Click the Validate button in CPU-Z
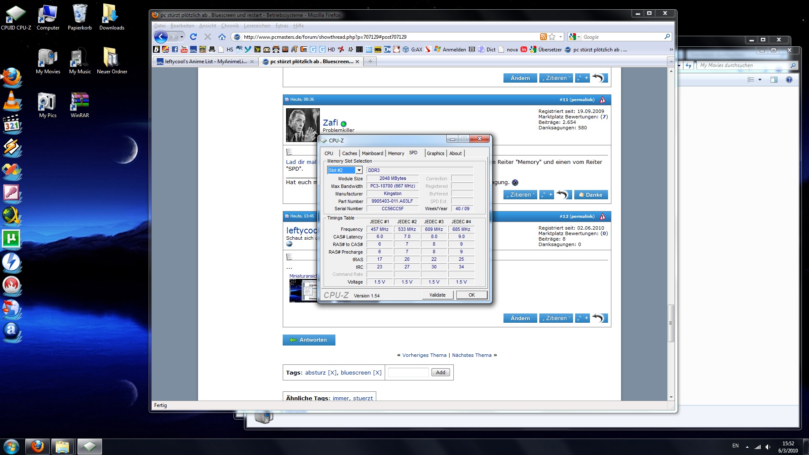Viewport: 809px width, 455px height. pos(437,295)
